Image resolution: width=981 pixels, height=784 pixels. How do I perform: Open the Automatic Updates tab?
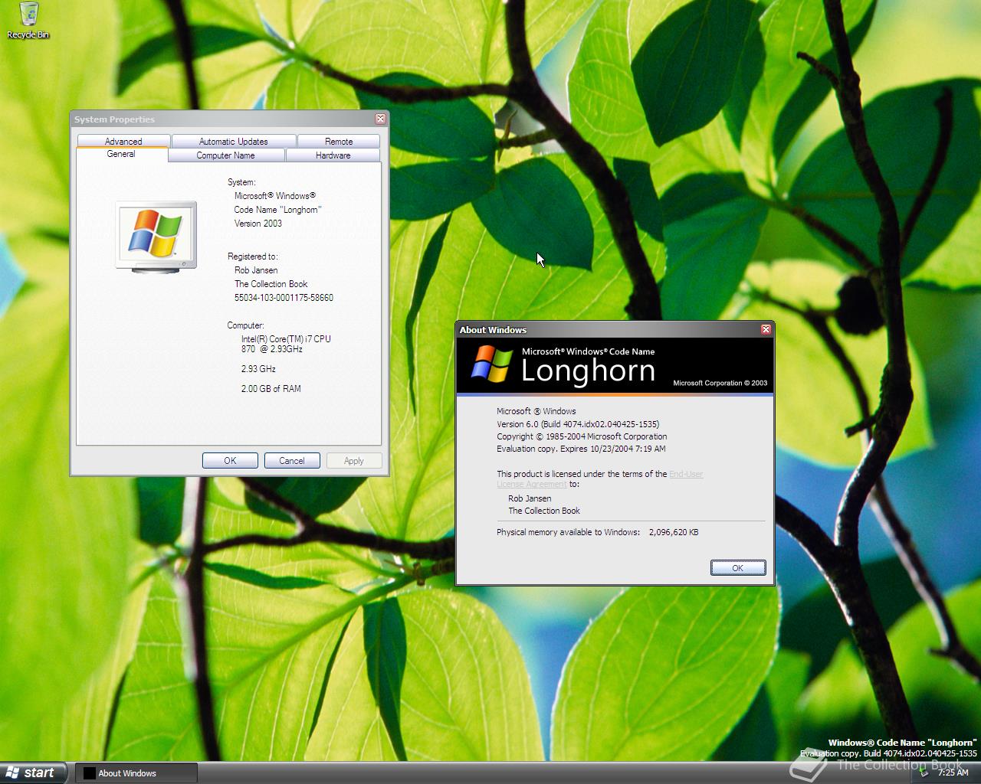point(234,141)
